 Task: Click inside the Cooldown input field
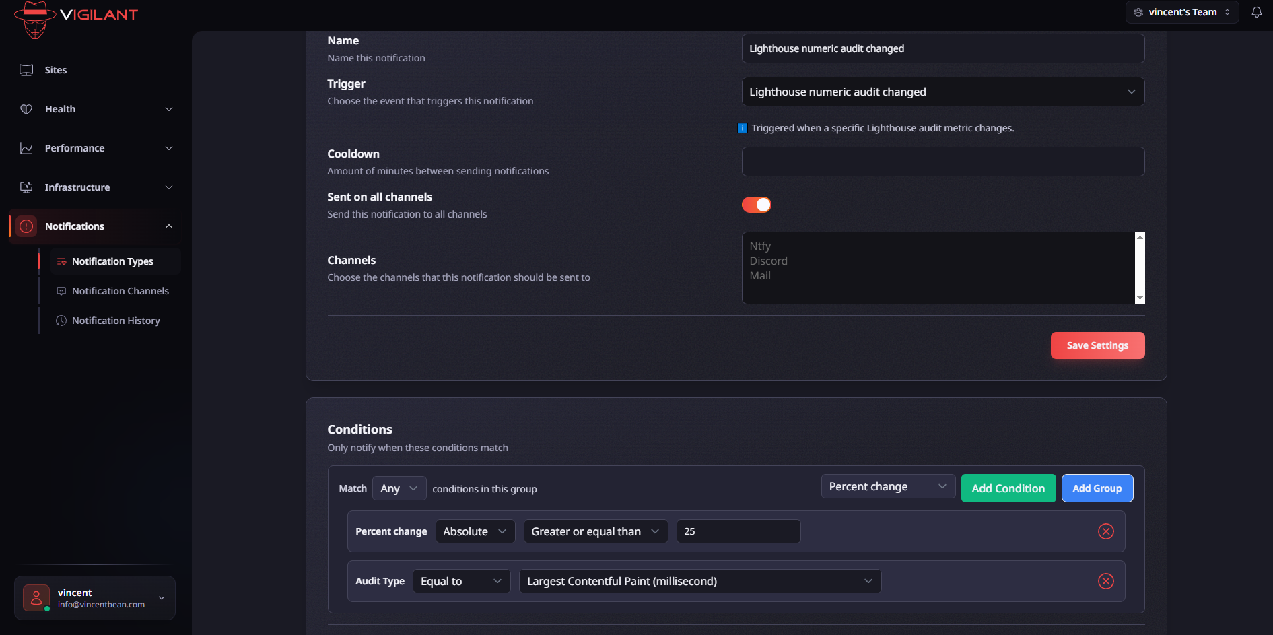(942, 161)
